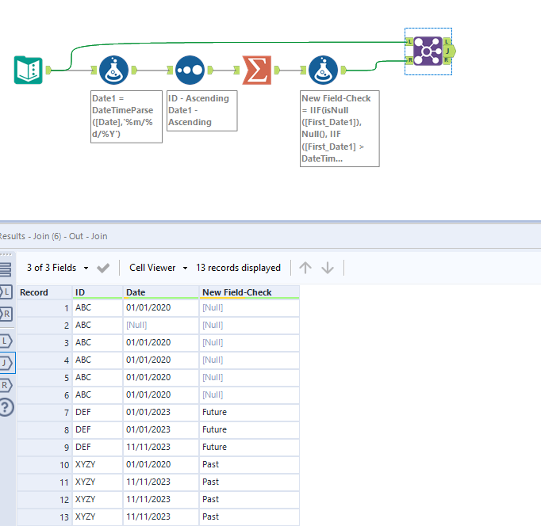
Task: Select 01/01/2020 date in record 3
Action: click(x=161, y=343)
